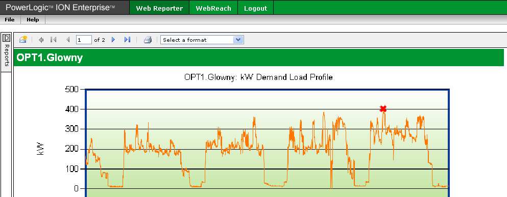
Task: Open the File menu
Action: [10, 20]
